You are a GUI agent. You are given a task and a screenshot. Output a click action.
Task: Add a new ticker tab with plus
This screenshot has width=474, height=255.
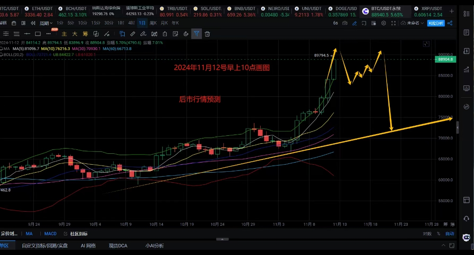coord(452,11)
